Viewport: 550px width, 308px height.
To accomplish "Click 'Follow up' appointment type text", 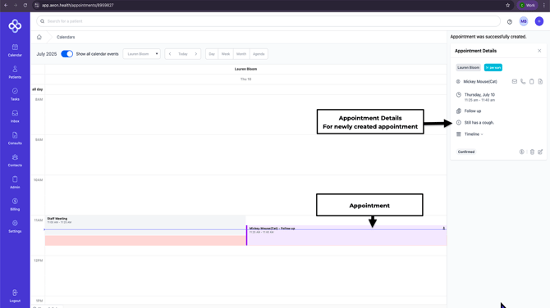I will click(473, 111).
